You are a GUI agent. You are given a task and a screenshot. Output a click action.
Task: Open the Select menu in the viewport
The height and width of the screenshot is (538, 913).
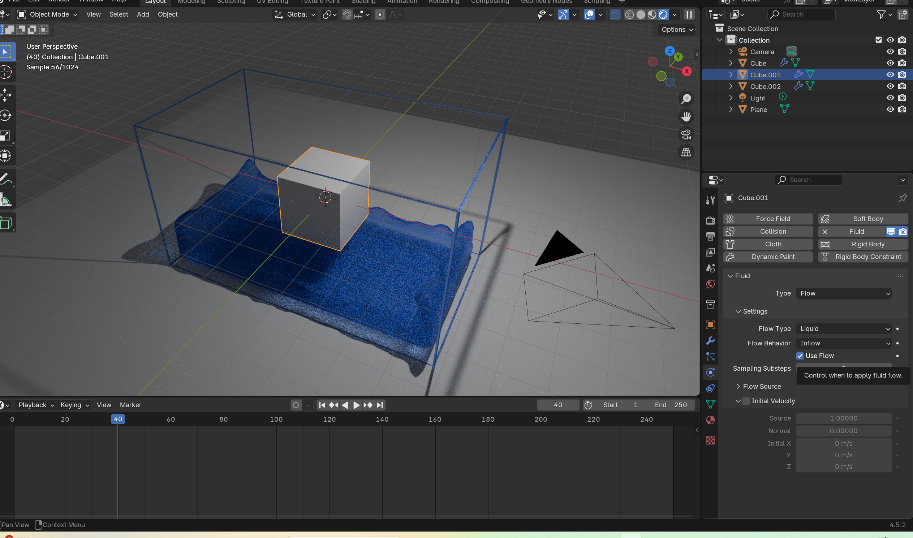click(x=119, y=14)
